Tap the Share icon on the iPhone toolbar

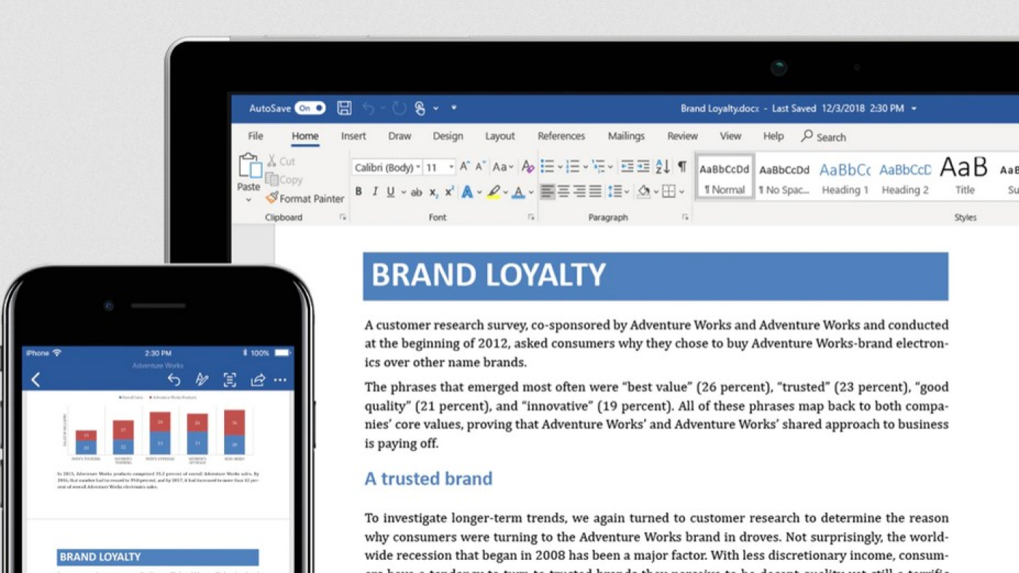[257, 380]
